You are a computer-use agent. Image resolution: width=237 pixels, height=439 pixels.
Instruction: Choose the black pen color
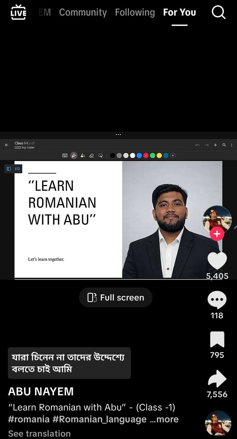pyautogui.click(x=113, y=155)
